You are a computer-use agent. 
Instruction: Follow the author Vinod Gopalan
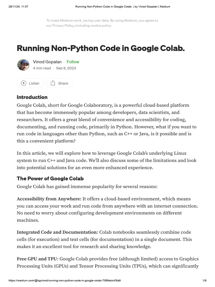click(x=73, y=62)
